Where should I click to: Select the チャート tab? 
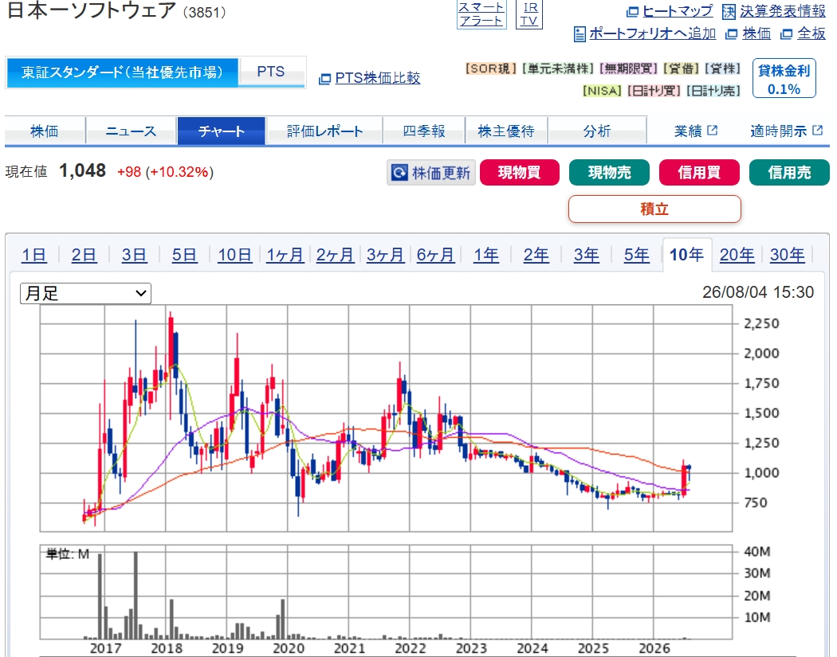[x=222, y=131]
